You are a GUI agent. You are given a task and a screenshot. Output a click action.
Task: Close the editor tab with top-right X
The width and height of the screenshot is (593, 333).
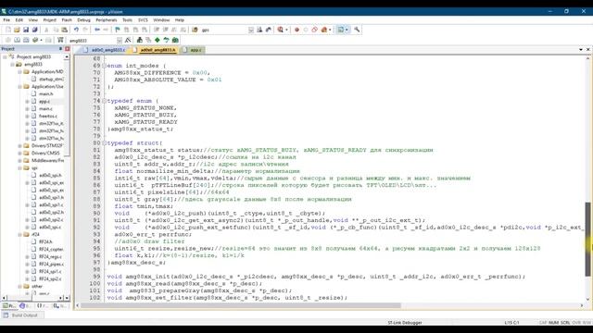pos(588,49)
